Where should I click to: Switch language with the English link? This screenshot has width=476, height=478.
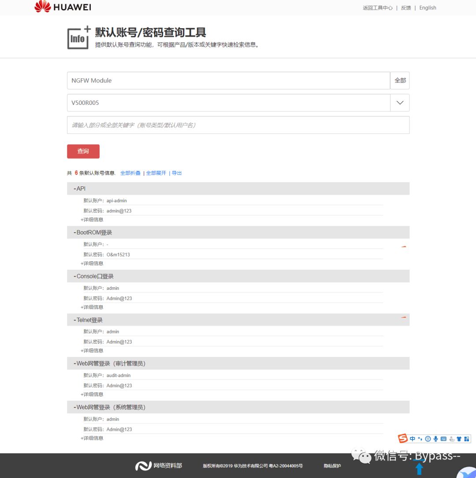428,8
